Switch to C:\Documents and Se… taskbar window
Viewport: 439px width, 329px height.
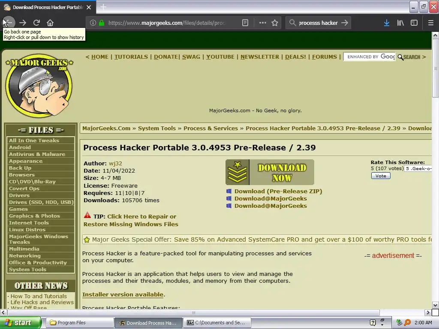click(217, 323)
